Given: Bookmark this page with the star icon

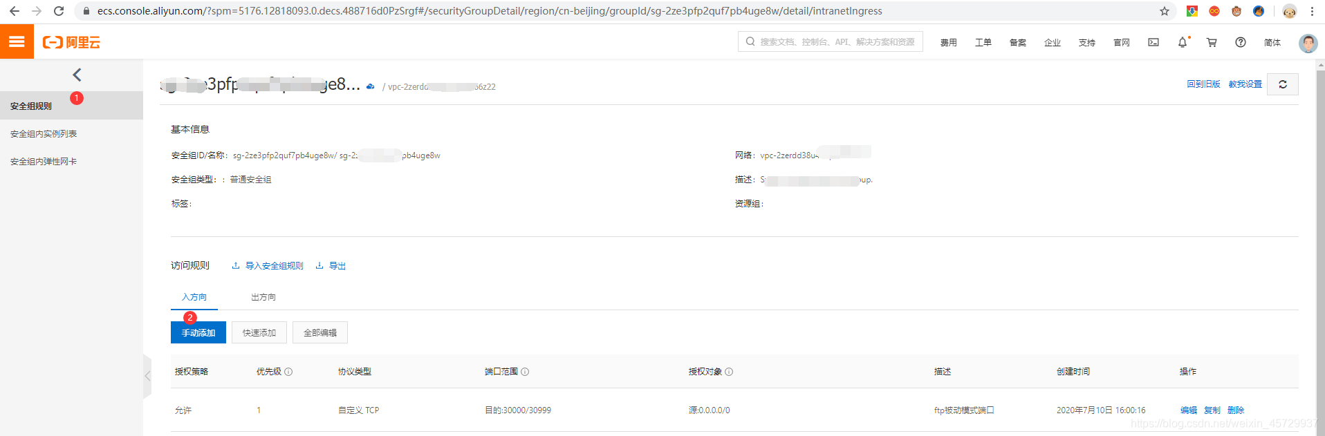Looking at the screenshot, I should click(1165, 11).
